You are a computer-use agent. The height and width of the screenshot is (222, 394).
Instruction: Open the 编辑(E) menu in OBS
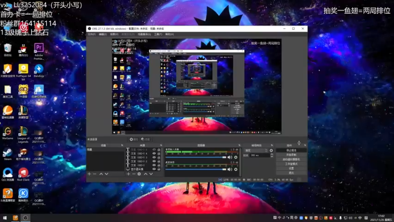point(102,34)
